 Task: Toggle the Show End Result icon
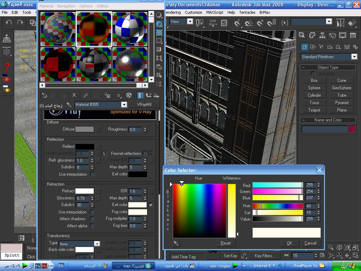140,95
